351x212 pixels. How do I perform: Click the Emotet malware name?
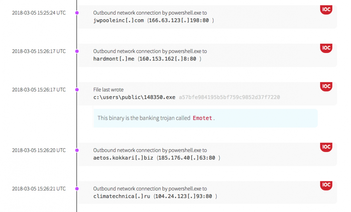click(202, 118)
